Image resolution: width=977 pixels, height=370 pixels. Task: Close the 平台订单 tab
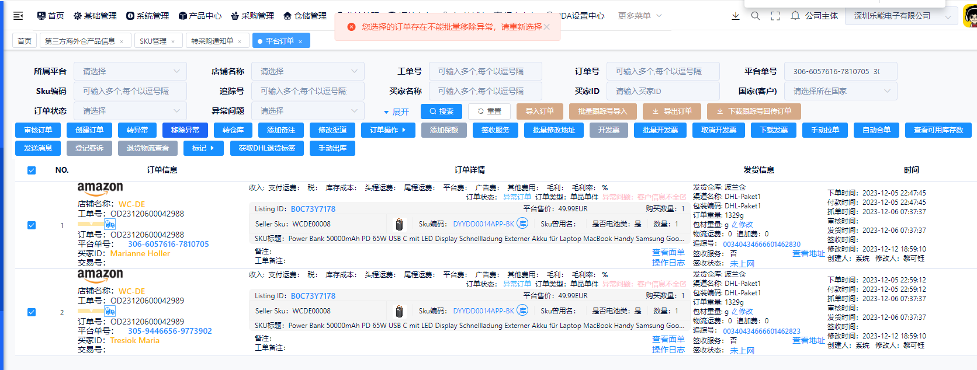click(300, 41)
